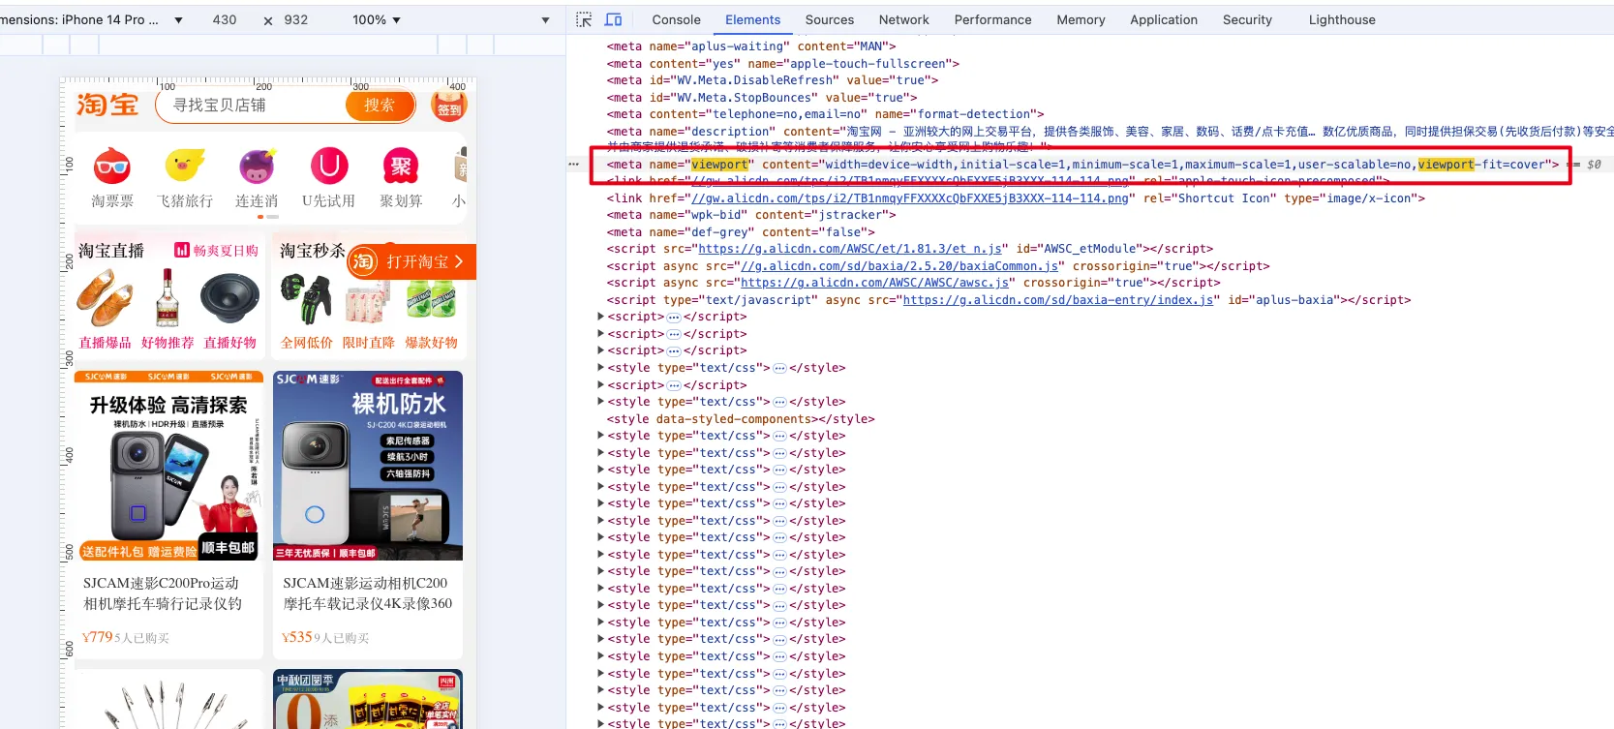Open the baxiaCommon.js script link
Screen dimensions: 1614x729
click(898, 266)
